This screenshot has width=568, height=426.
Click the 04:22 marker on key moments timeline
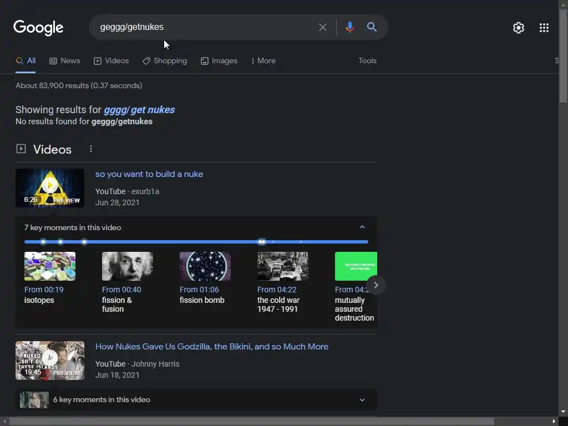(260, 242)
